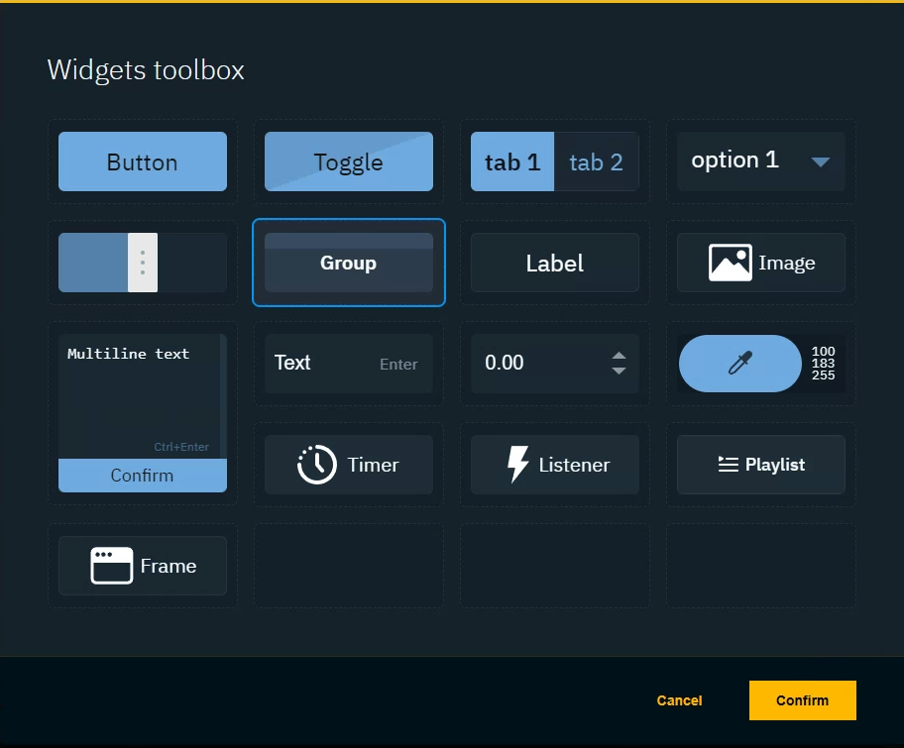
Task: Decrease number value with down arrow
Action: [x=619, y=372]
